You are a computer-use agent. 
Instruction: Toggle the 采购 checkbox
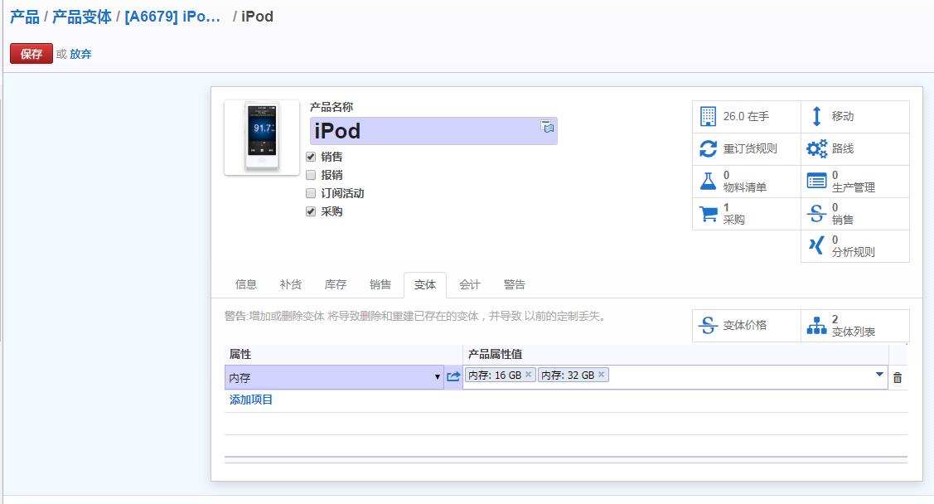click(310, 211)
